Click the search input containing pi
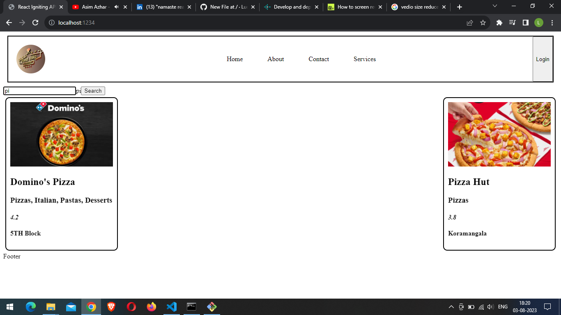561x315 pixels. (x=39, y=91)
